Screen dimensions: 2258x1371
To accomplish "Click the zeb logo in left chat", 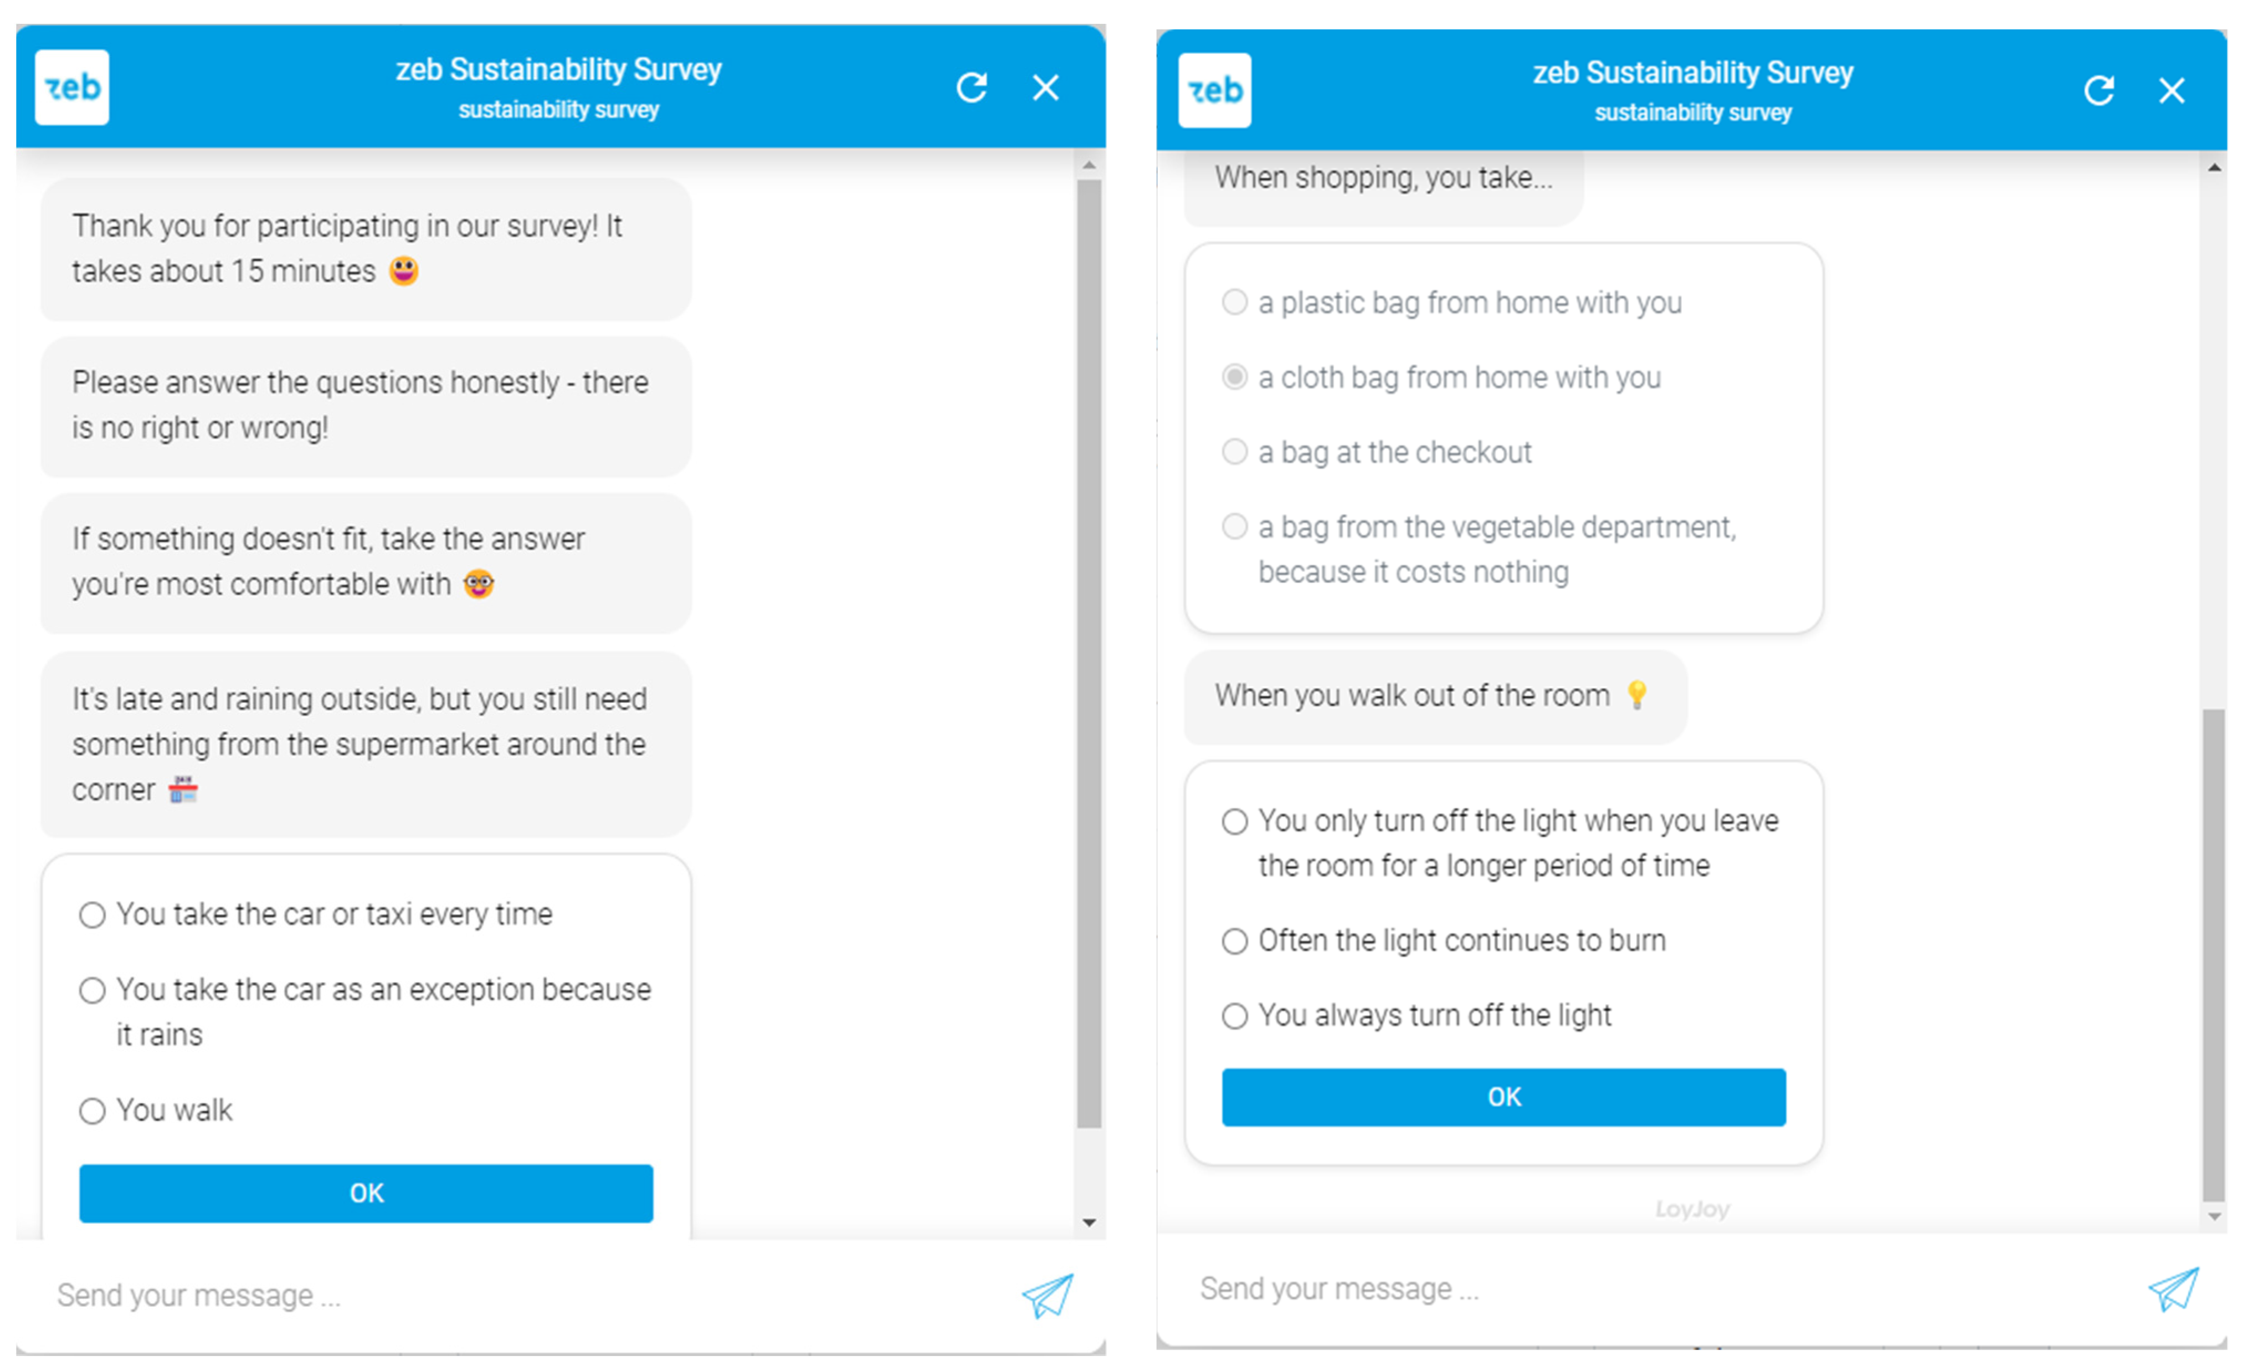I will tap(71, 87).
